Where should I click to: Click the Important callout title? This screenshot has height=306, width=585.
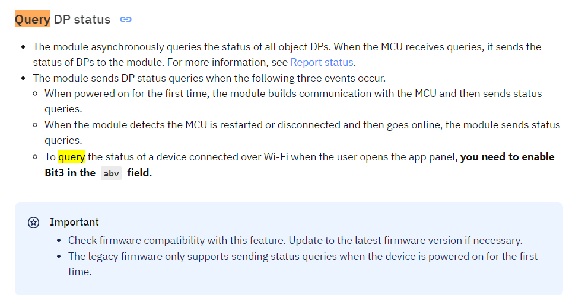click(x=74, y=222)
